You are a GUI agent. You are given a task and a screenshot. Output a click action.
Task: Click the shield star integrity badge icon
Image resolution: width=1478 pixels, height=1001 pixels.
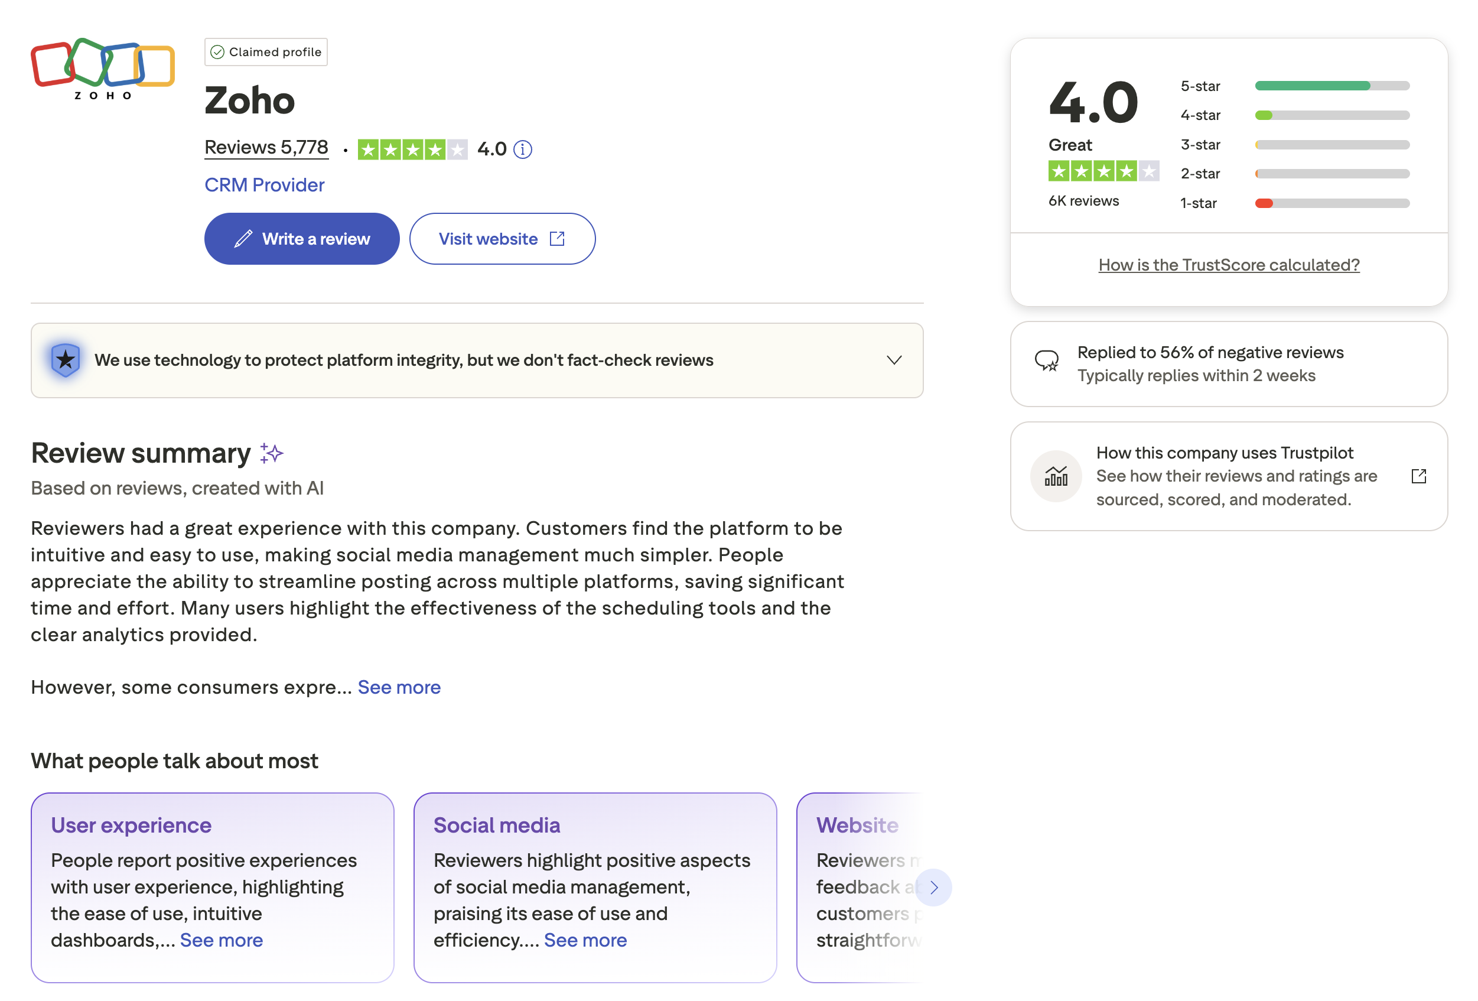tap(64, 359)
